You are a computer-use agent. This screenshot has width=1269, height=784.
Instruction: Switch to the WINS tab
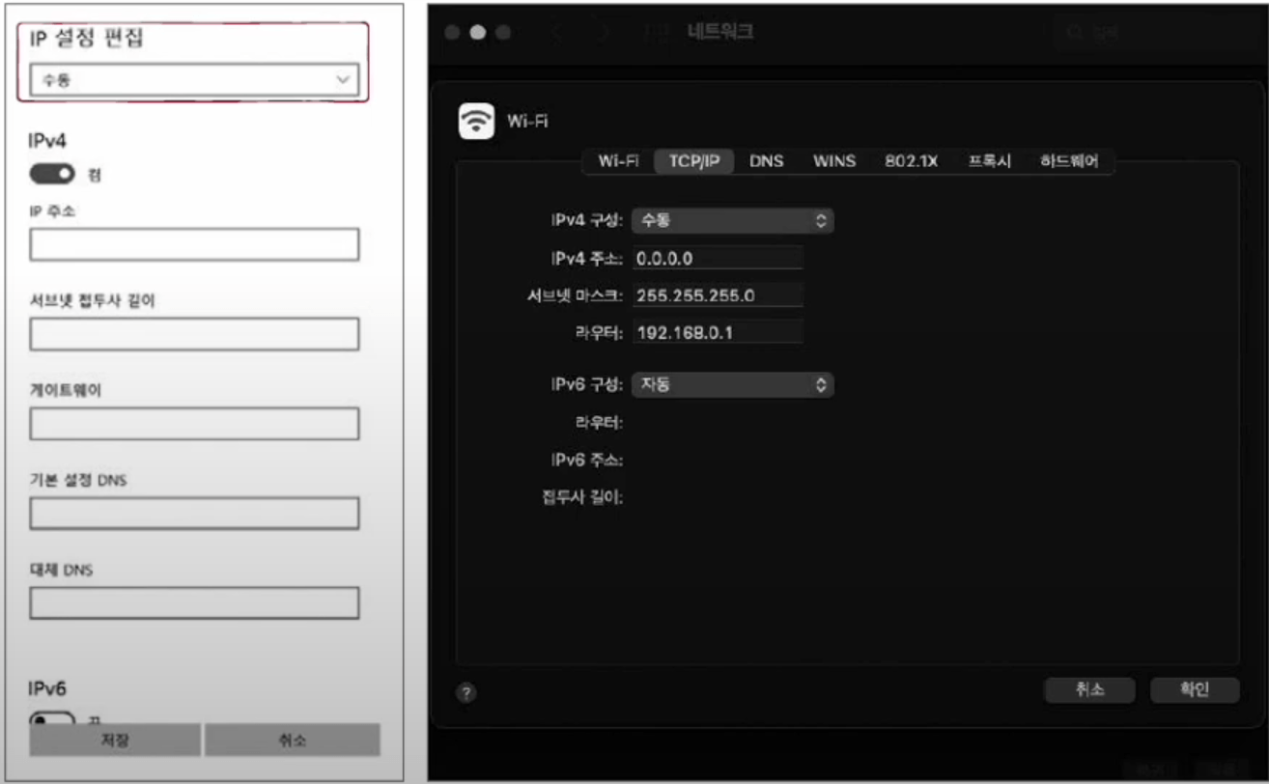click(833, 161)
